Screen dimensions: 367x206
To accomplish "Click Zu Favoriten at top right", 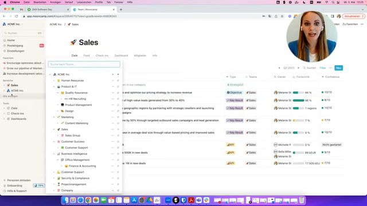I will click(350, 24).
